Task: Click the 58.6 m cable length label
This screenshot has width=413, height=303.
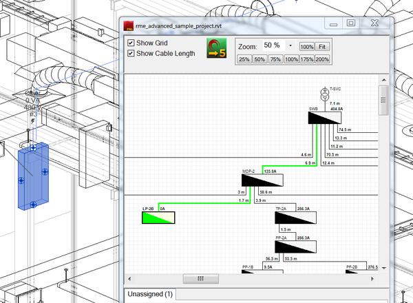Action: pos(266,192)
